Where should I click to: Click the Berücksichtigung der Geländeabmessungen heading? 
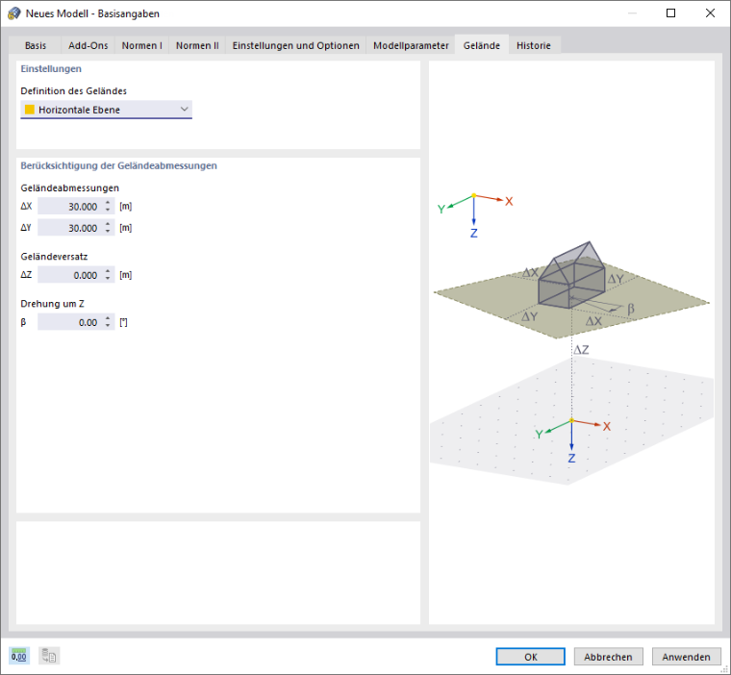(119, 165)
